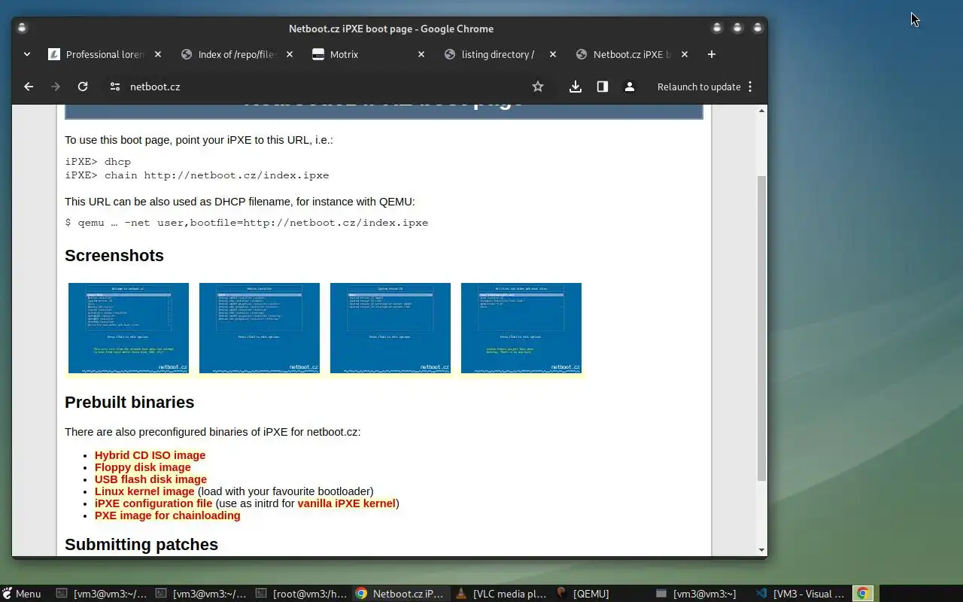
Task: Close the Netboot.cz tab
Action: pos(685,54)
